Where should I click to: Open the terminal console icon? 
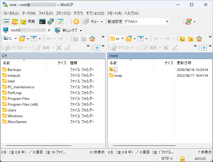(42, 22)
